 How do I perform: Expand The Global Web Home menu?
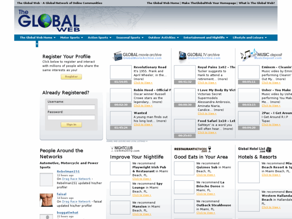(x=38, y=38)
